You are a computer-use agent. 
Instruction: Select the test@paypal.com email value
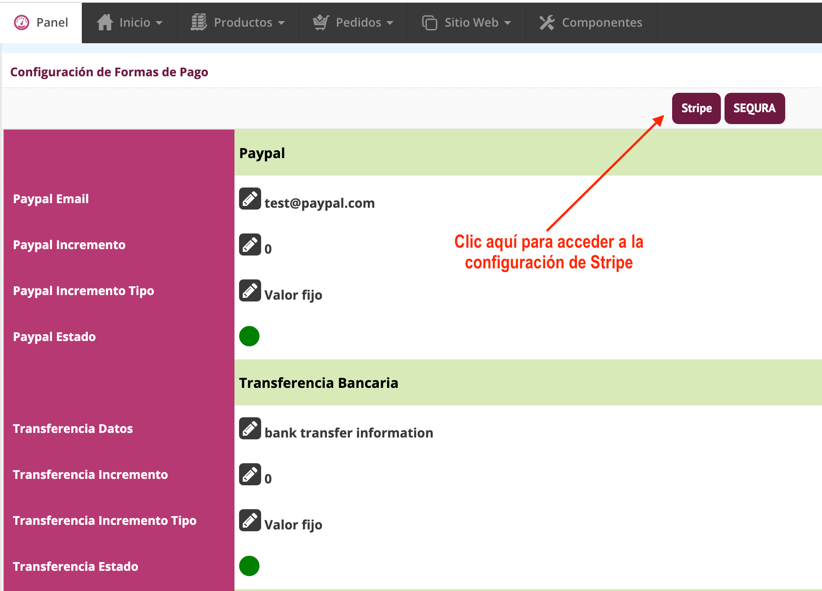[320, 203]
